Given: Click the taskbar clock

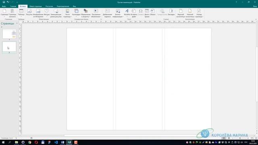Looking at the screenshot, I should 253,142.
